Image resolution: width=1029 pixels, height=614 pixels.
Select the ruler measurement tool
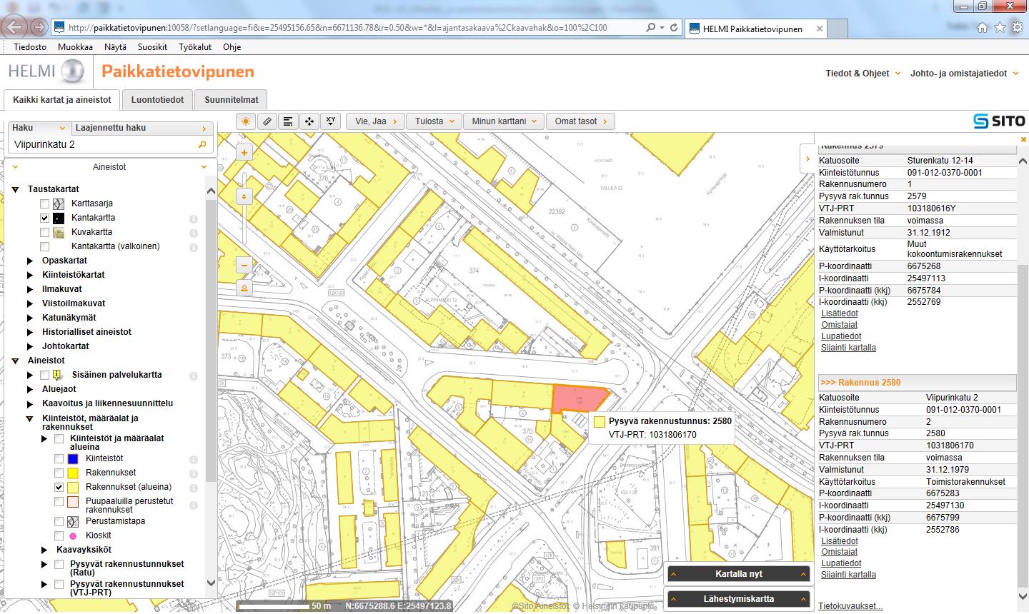click(267, 121)
